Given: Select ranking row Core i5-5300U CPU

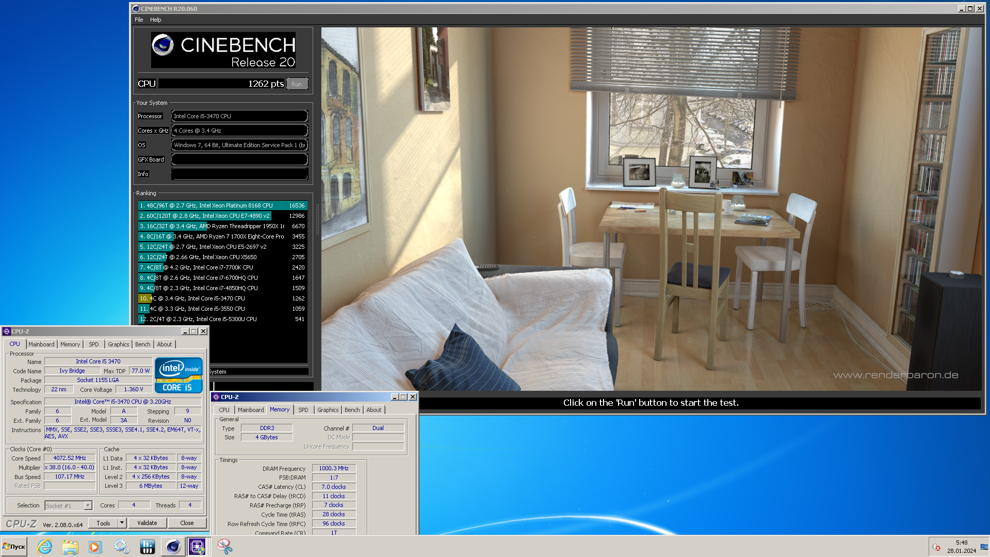Looking at the screenshot, I should 222,319.
